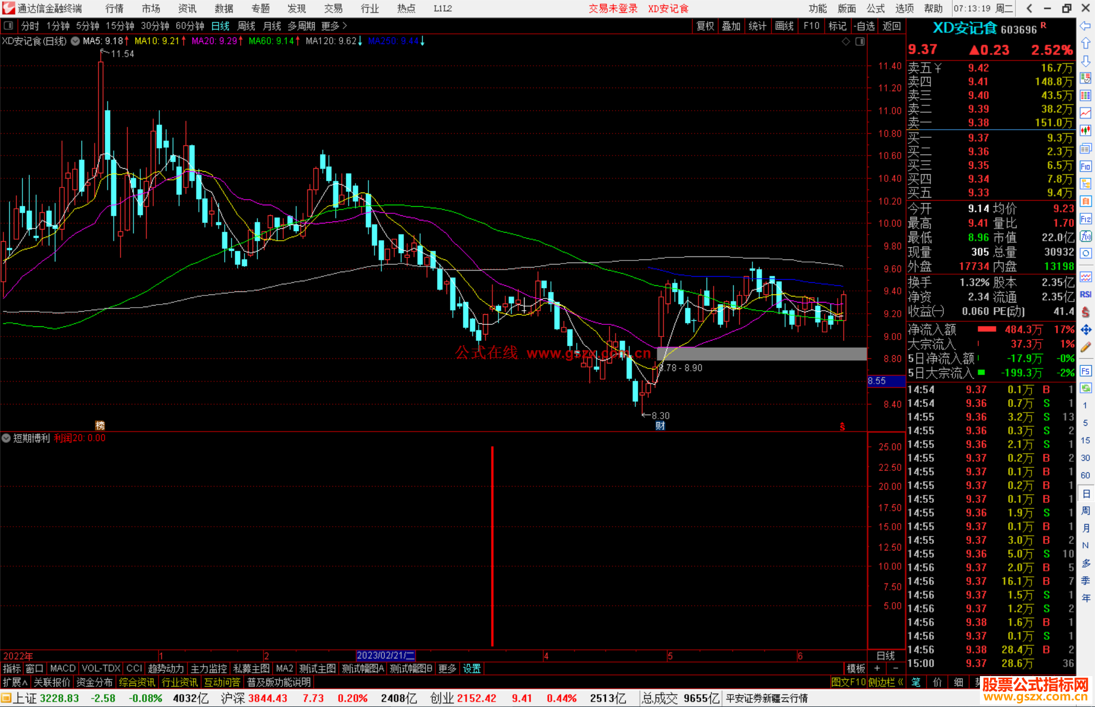Toggle the 短期博利 indicator round dropdown button
This screenshot has height=707, width=1095.
pos(7,438)
